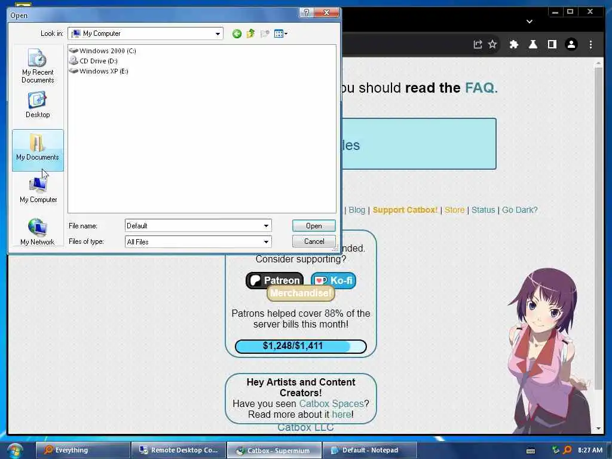
Task: Select My Network in places bar
Action: 38,232
